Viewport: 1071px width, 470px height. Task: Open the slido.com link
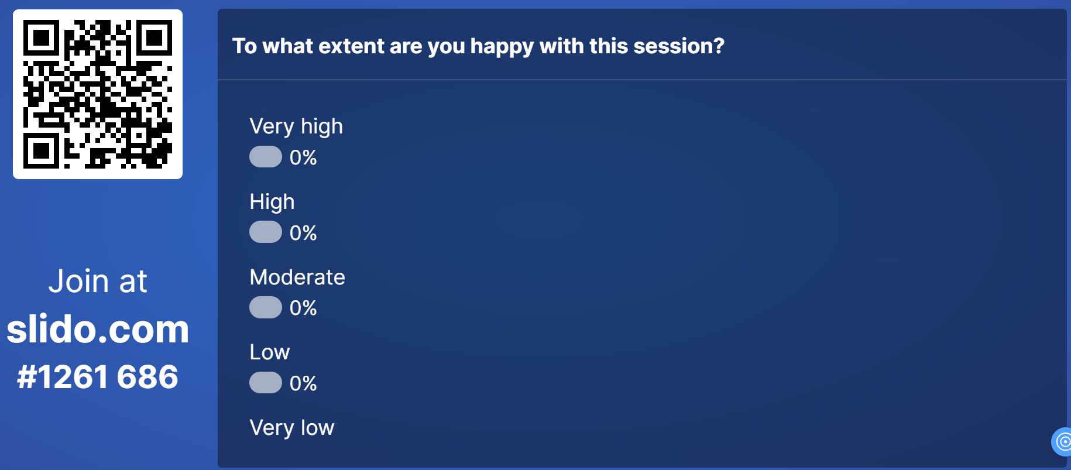(98, 329)
